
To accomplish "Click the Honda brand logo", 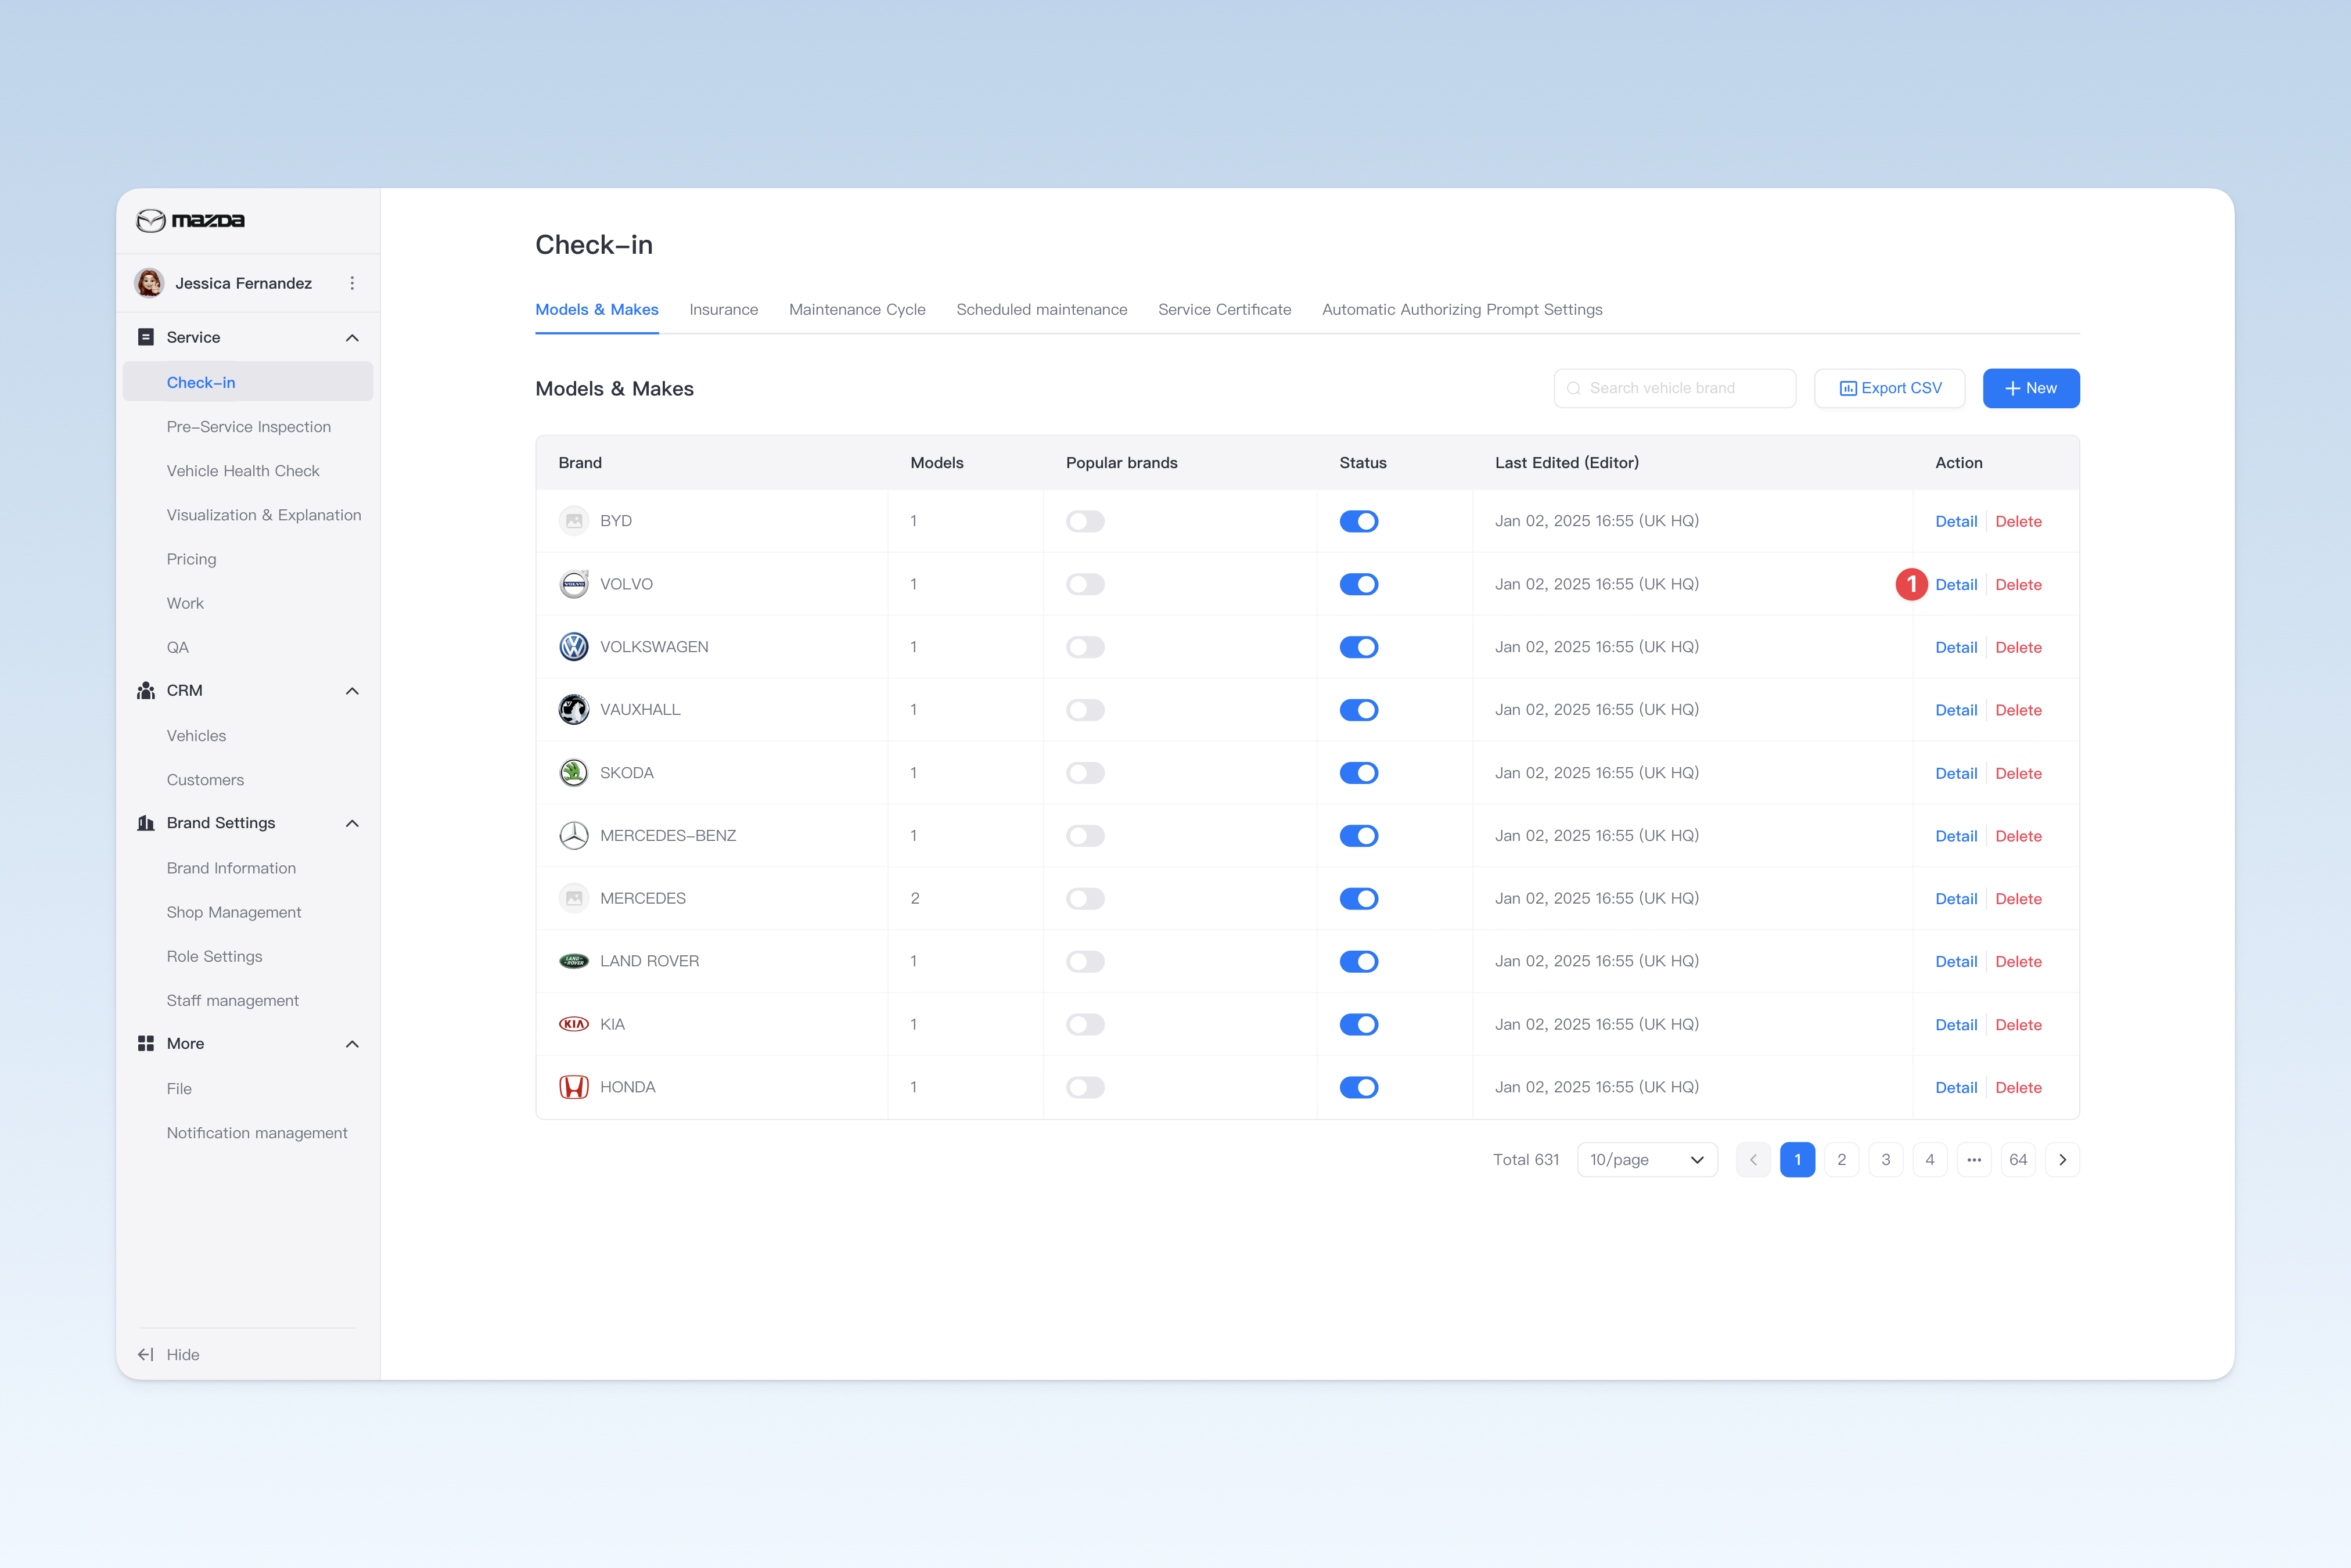I will 574,1087.
